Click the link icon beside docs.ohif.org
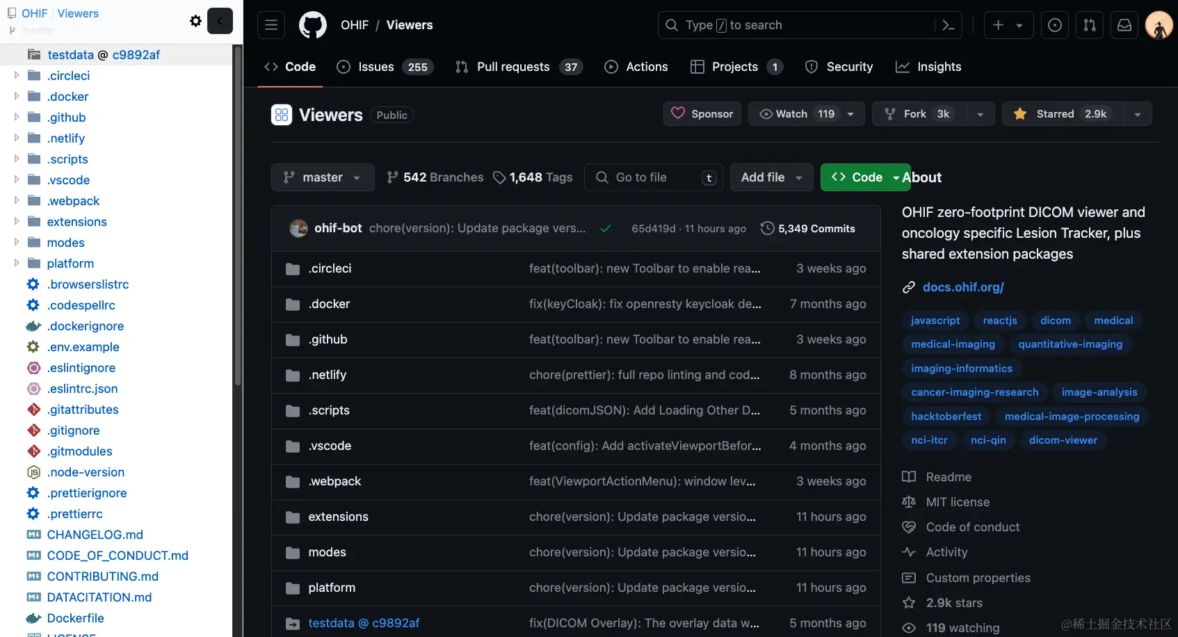 pyautogui.click(x=908, y=287)
